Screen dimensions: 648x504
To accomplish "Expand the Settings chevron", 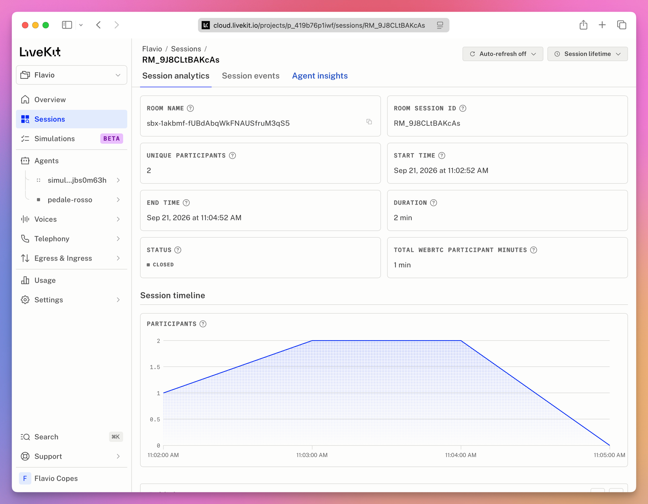I will pyautogui.click(x=118, y=300).
